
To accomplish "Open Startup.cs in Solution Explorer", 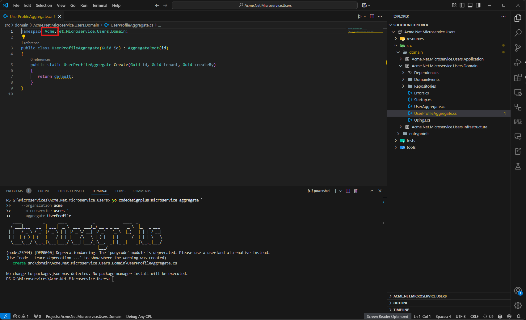I will pyautogui.click(x=423, y=100).
